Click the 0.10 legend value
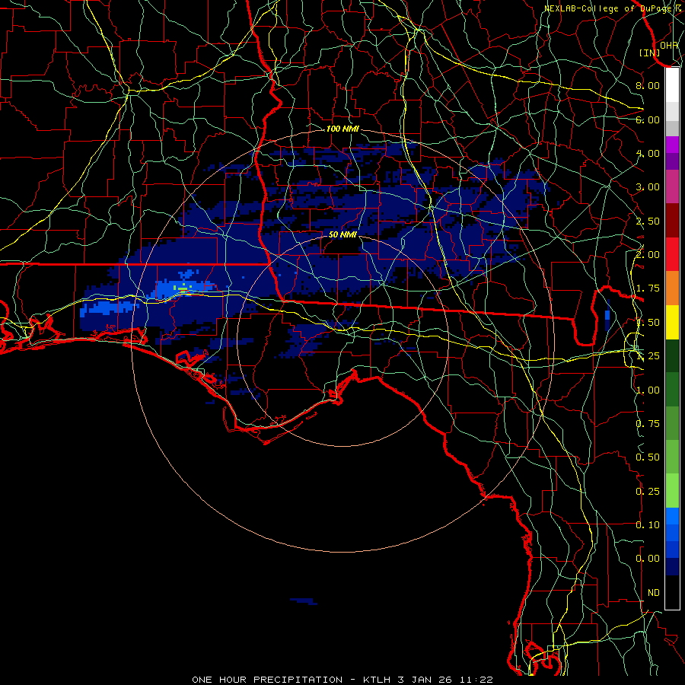This screenshot has height=685, width=685. [648, 525]
